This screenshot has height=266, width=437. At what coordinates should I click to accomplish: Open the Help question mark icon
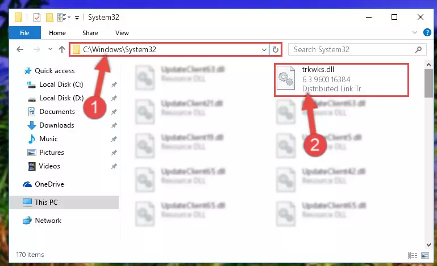point(427,32)
